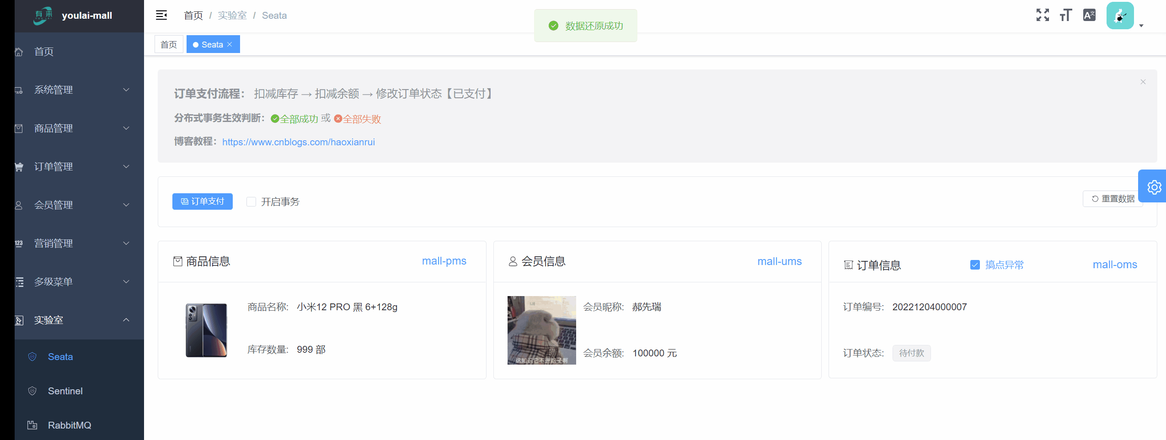Click the 订单管理 cart icon
The width and height of the screenshot is (1166, 440).
19,167
